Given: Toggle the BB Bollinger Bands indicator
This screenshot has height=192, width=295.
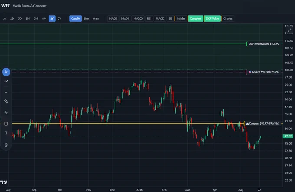Looking at the screenshot, I should coord(170,19).
